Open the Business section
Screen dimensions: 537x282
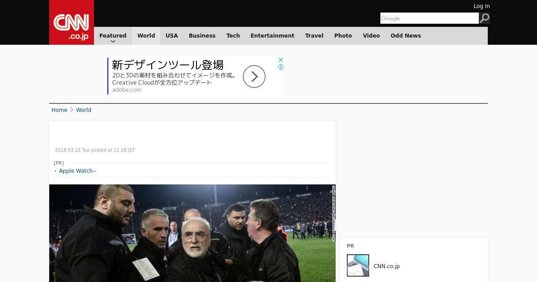tap(202, 36)
